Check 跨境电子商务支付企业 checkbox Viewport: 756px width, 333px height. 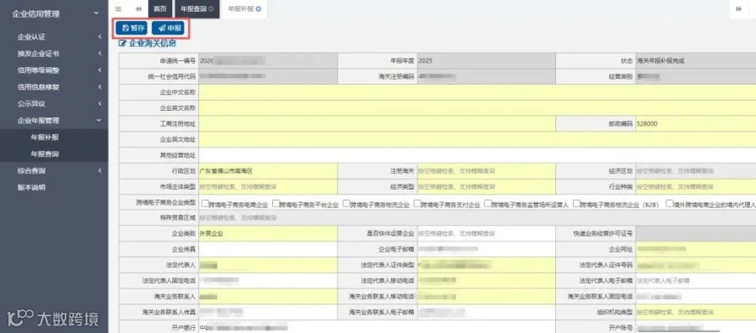click(x=417, y=203)
